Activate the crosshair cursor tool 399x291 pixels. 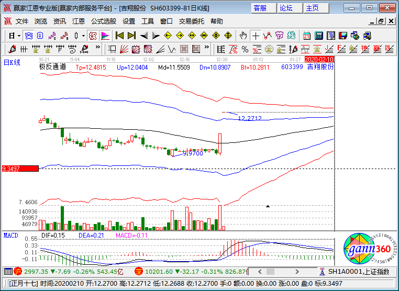[x=255, y=36]
